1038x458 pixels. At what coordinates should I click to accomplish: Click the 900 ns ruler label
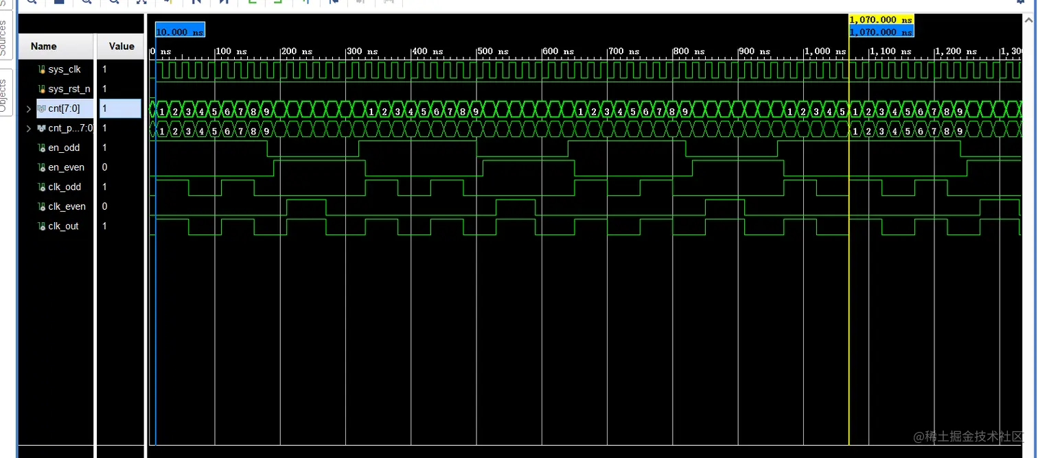tap(755, 51)
